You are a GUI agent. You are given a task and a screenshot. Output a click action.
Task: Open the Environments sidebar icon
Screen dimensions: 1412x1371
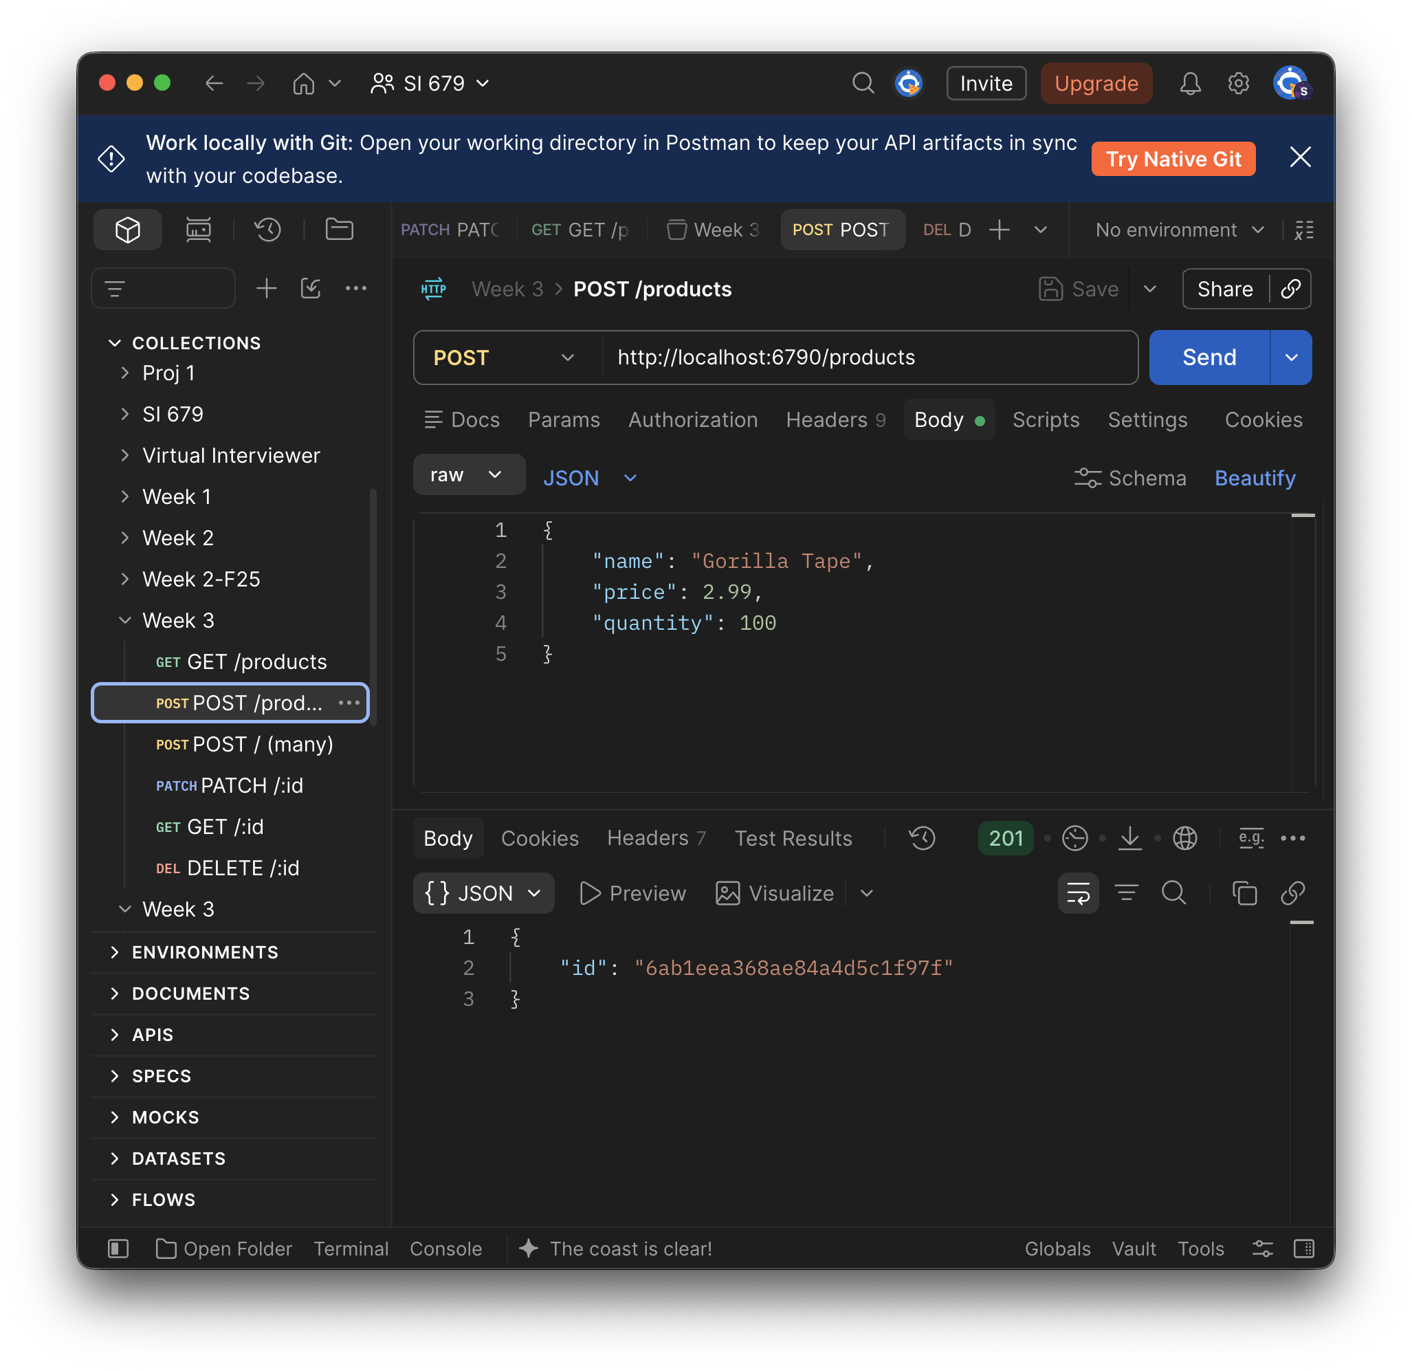click(x=198, y=230)
